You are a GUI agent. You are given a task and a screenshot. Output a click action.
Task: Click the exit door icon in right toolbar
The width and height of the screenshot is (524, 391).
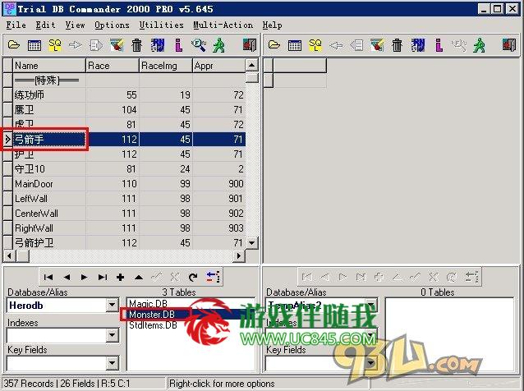(509, 45)
